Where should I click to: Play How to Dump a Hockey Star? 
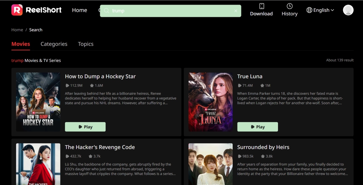tap(85, 127)
